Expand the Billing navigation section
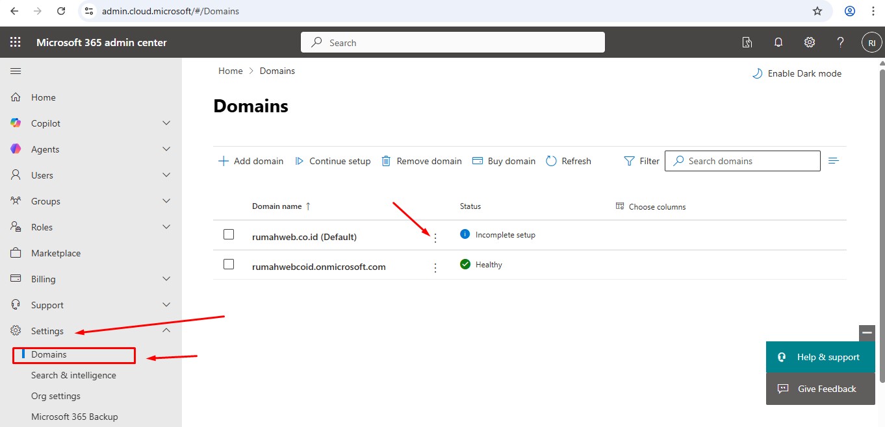Image resolution: width=885 pixels, height=427 pixels. [166, 279]
